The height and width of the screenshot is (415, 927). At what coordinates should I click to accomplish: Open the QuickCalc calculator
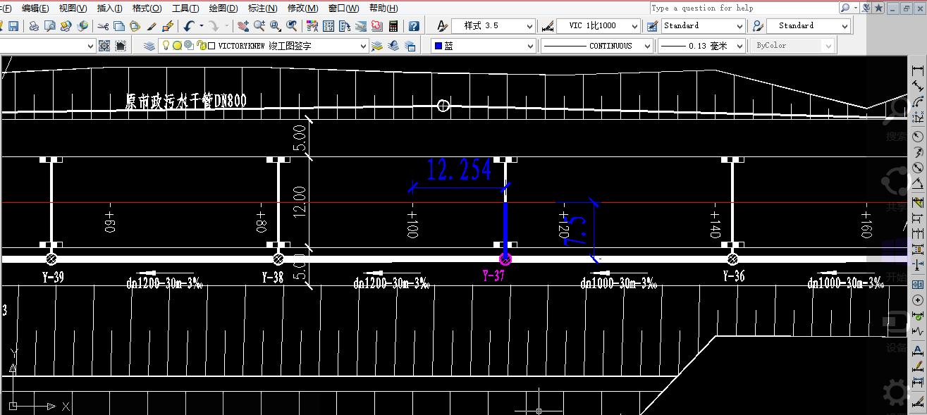tap(393, 26)
